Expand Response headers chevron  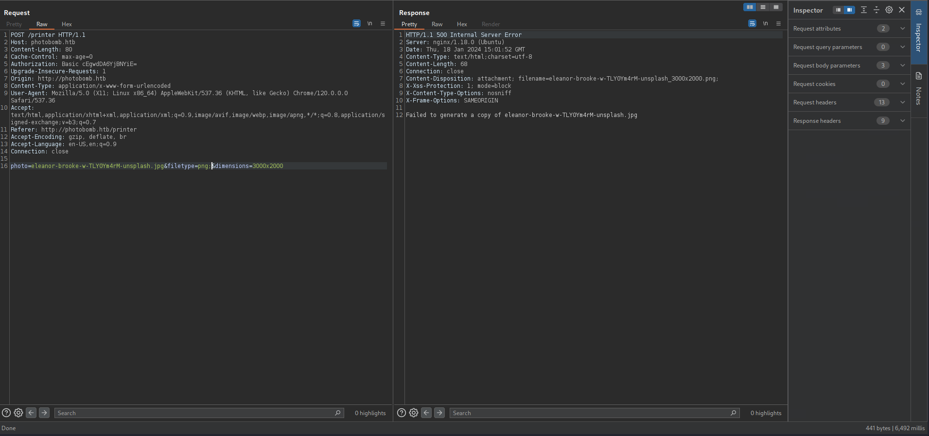(903, 121)
